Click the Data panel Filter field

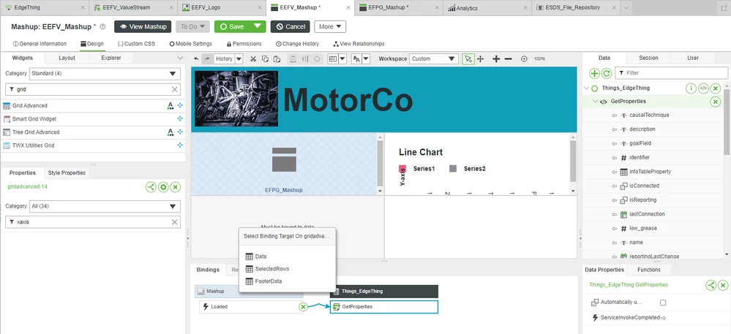tap(671, 73)
